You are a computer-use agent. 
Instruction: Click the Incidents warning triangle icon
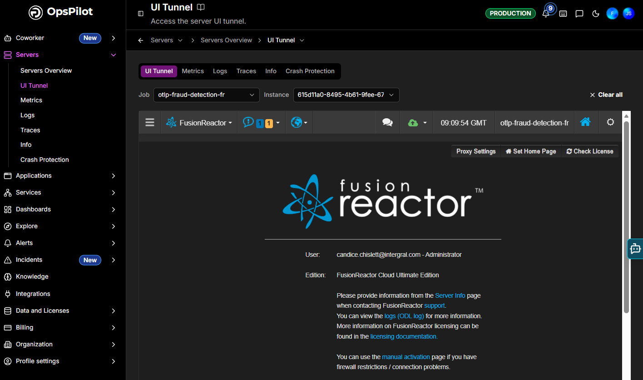tap(8, 260)
